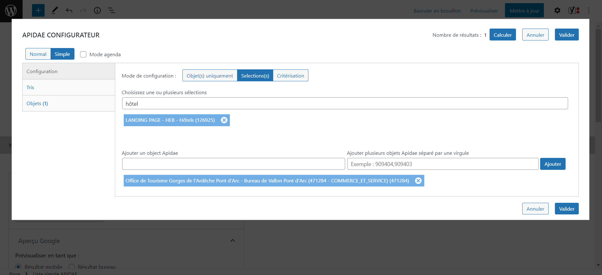The width and height of the screenshot is (602, 275).
Task: Click the APIDAE CONFIGURATEUR title
Action: coord(61,35)
